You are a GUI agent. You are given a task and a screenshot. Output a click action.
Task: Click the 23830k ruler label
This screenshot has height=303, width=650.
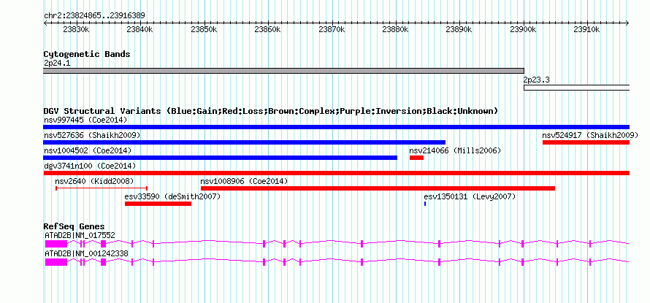pyautogui.click(x=76, y=30)
